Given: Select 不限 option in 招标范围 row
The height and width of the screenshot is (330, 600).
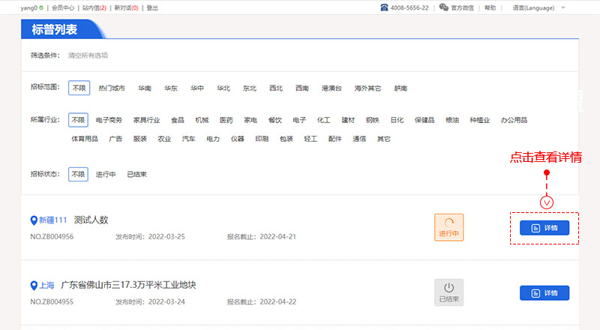Looking at the screenshot, I should [x=79, y=88].
